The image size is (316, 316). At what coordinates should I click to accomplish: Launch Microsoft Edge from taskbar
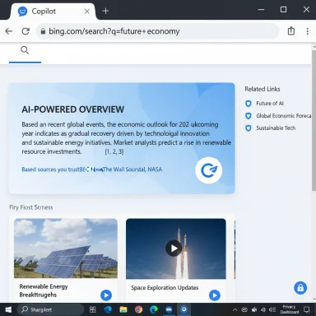tap(108, 309)
